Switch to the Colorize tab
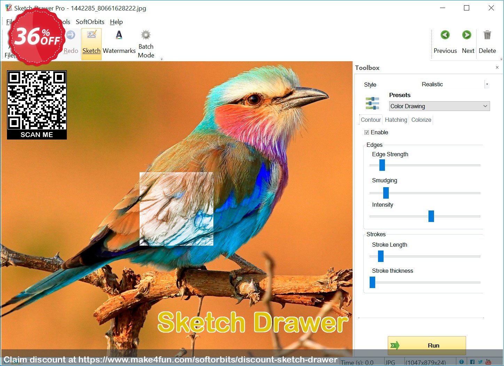Screen dimensions: 504x366 [421, 120]
